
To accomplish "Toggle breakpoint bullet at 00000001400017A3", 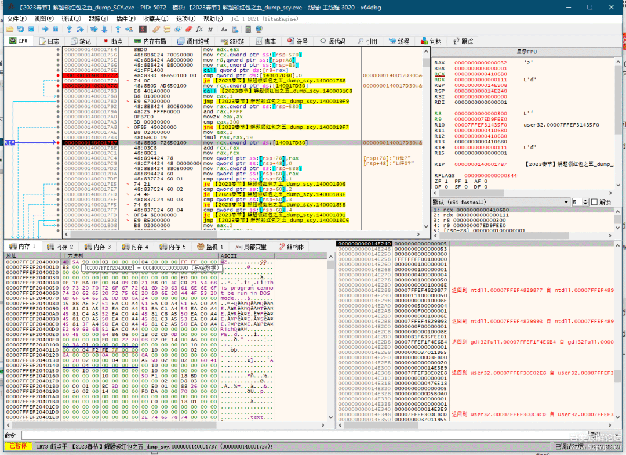I will (58, 122).
